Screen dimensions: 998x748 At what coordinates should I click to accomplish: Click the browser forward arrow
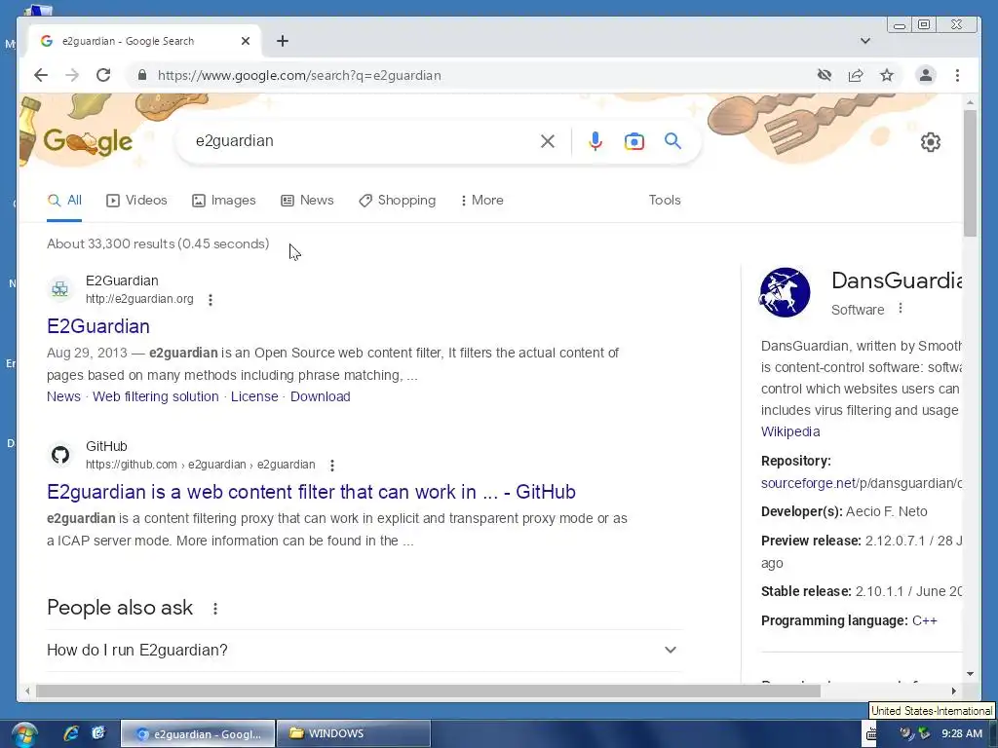(x=72, y=75)
